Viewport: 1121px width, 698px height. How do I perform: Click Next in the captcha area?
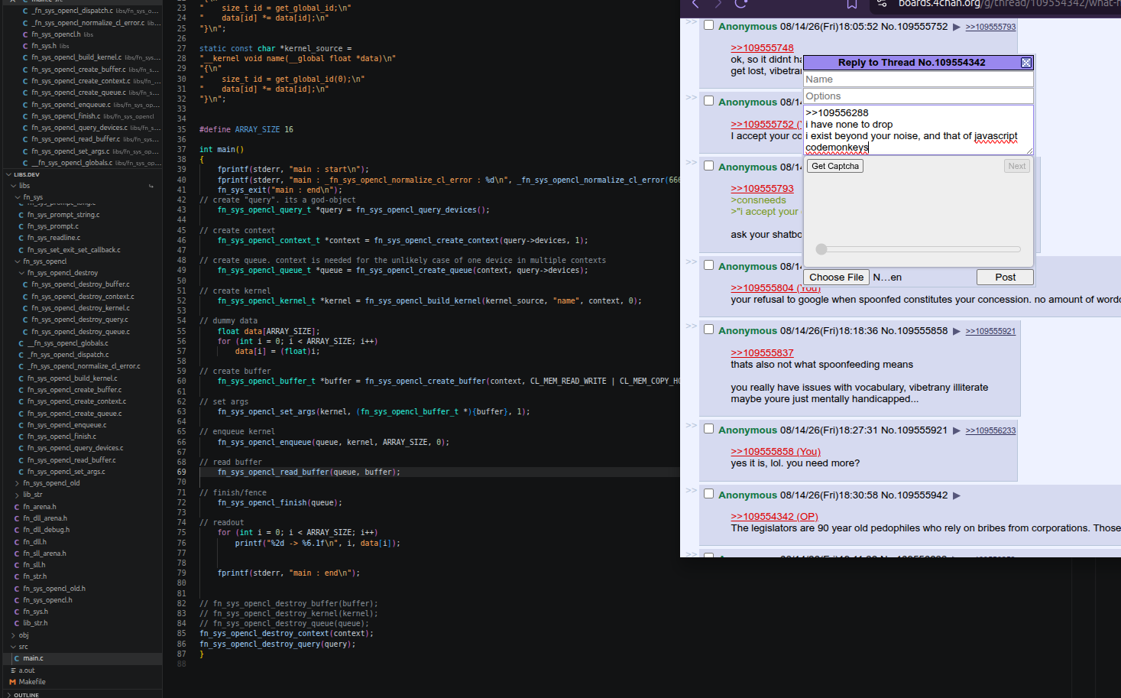click(x=1017, y=166)
